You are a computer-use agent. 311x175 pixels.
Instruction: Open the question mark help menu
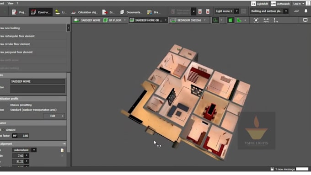(17, 3)
